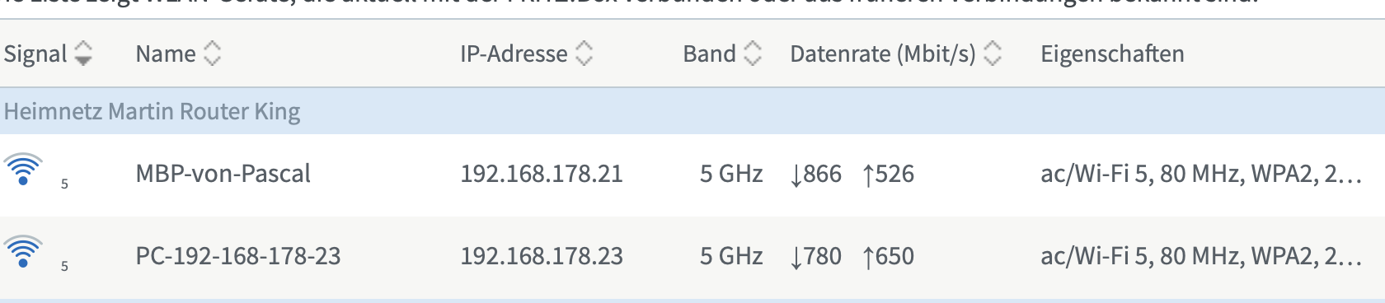
Task: Click the properties text of MBP-von-Pascal
Action: (x=1200, y=174)
